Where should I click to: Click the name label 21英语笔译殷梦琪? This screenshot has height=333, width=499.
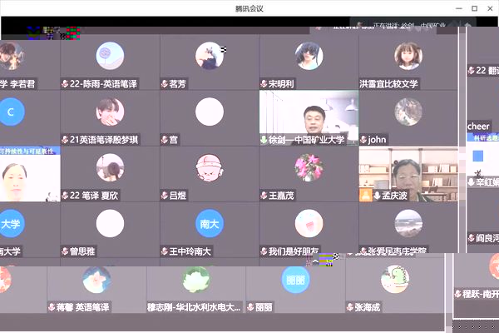pyautogui.click(x=104, y=140)
